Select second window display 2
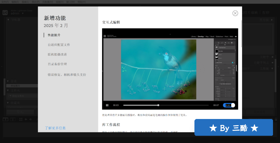The width and height of the screenshot is (280, 143). [13, 119]
